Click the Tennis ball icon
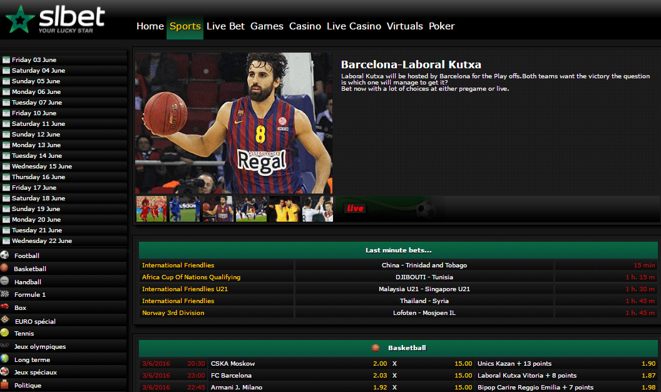The height and width of the screenshot is (392, 661). click(x=5, y=333)
